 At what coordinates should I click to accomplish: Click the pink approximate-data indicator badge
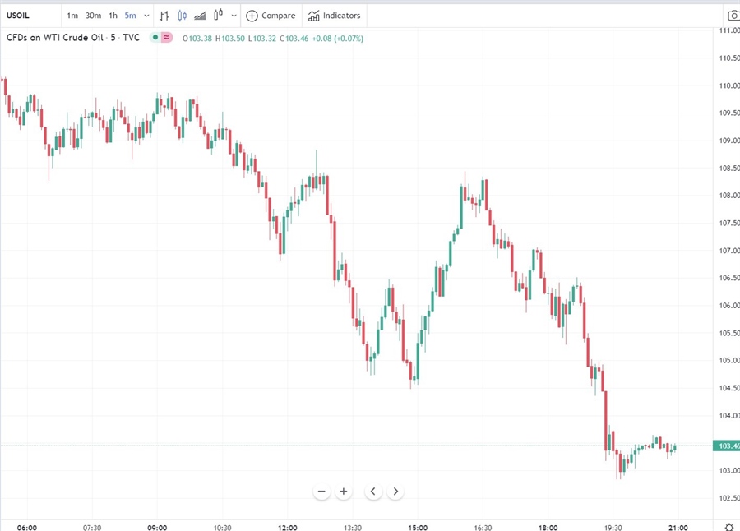point(167,37)
